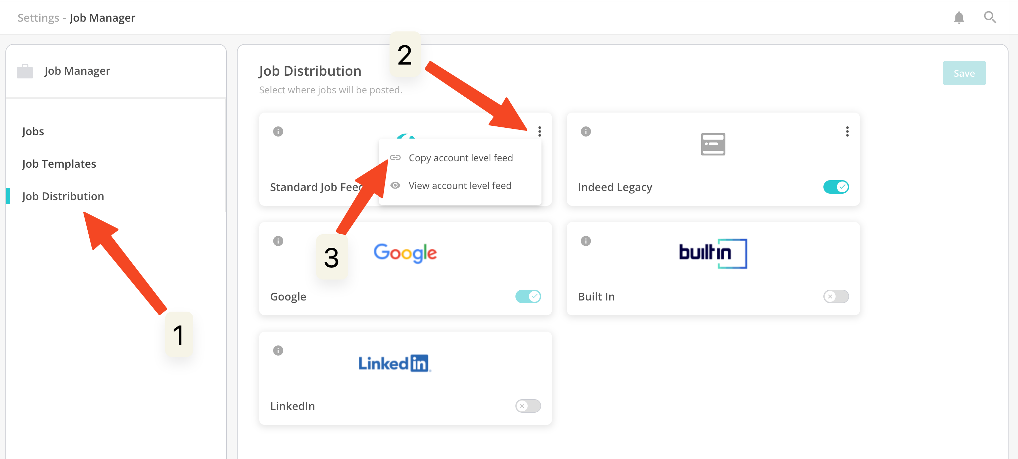The width and height of the screenshot is (1018, 459).
Task: Open Job Templates in the sidebar
Action: [x=59, y=164]
